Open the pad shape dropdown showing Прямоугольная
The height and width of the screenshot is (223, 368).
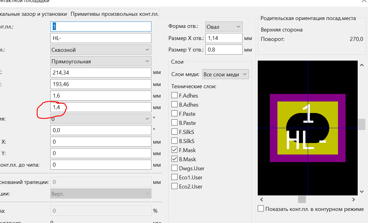click(x=101, y=61)
